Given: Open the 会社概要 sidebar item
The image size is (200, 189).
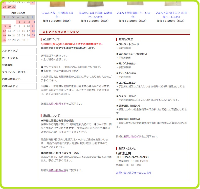Looking at the screenshot, I should pos(19,65).
